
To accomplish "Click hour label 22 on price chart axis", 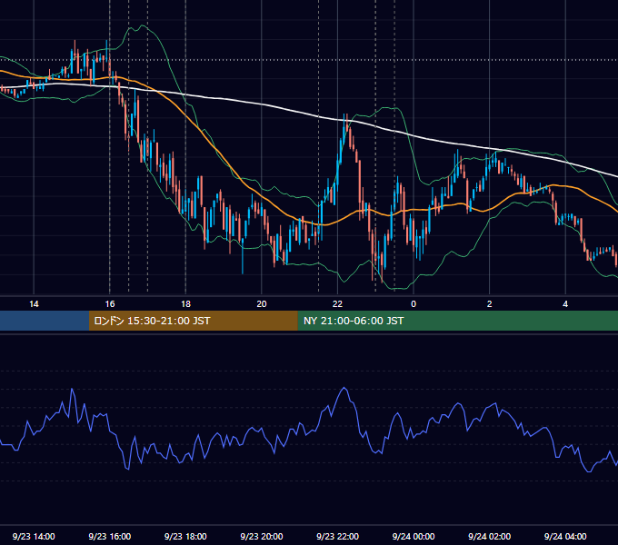I will (x=338, y=304).
